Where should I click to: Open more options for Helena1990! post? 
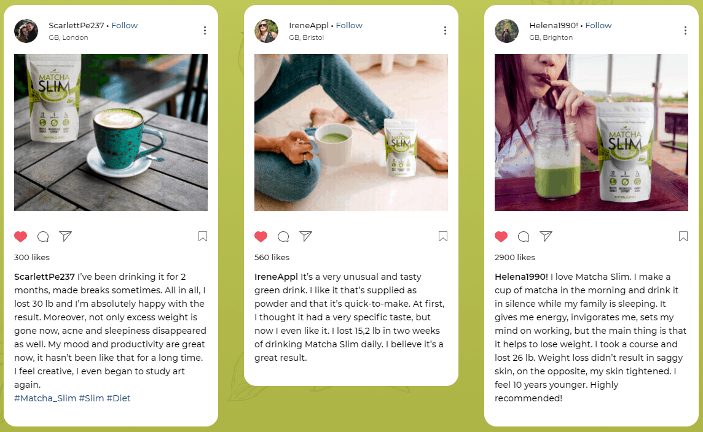pyautogui.click(x=686, y=31)
